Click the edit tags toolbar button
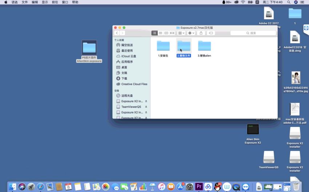This screenshot has height=192, width=309. [x=211, y=33]
